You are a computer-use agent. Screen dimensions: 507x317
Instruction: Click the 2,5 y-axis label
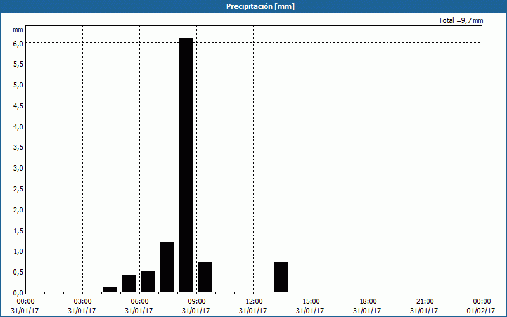(18, 189)
